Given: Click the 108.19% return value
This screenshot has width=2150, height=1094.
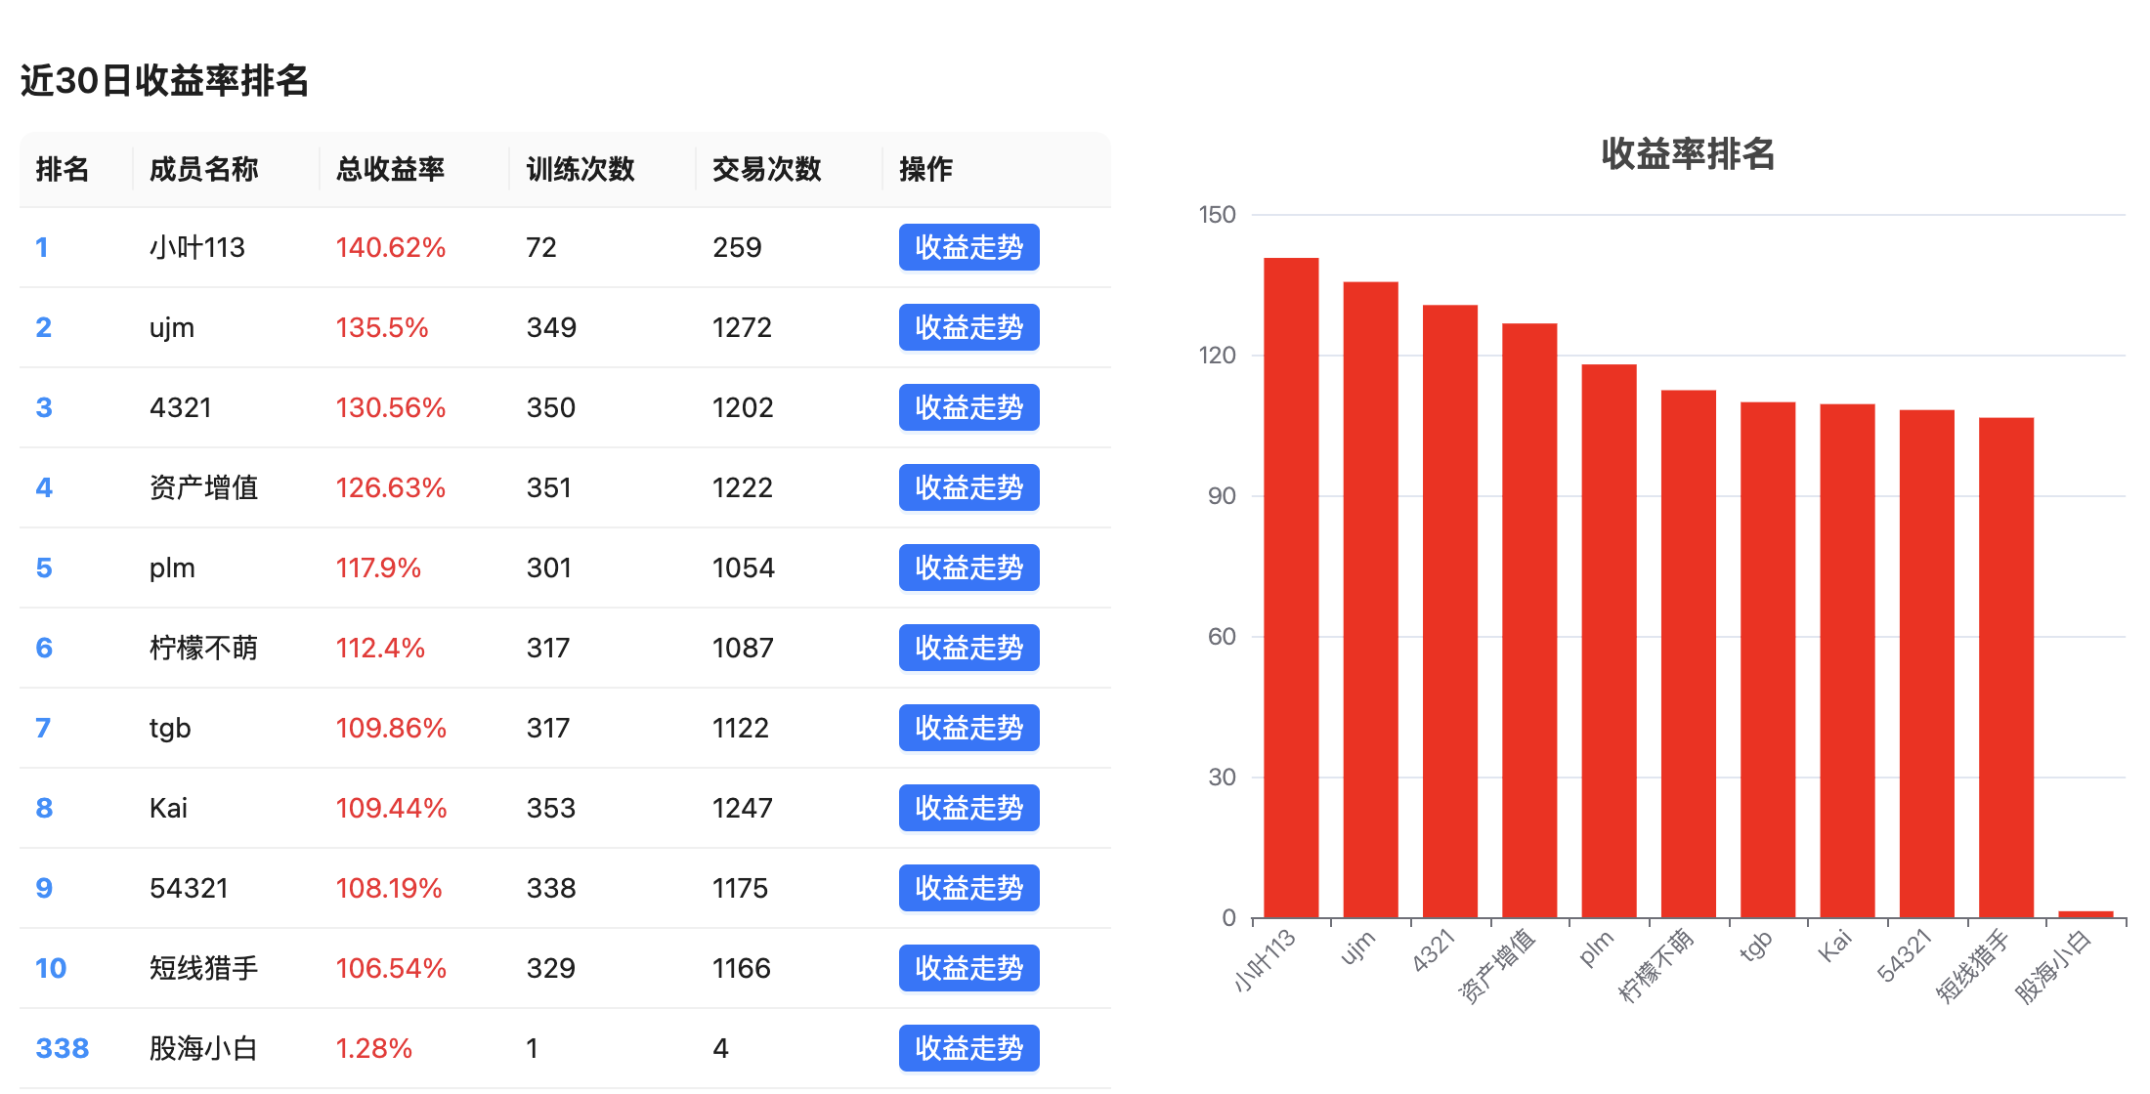Looking at the screenshot, I should click(389, 888).
